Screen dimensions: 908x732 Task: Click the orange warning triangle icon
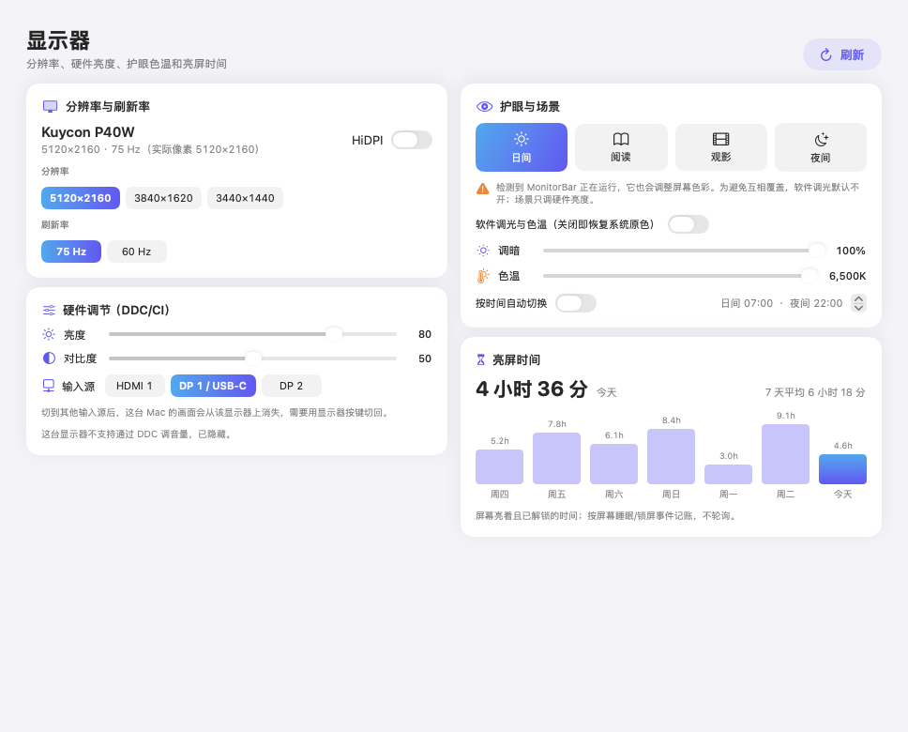482,189
